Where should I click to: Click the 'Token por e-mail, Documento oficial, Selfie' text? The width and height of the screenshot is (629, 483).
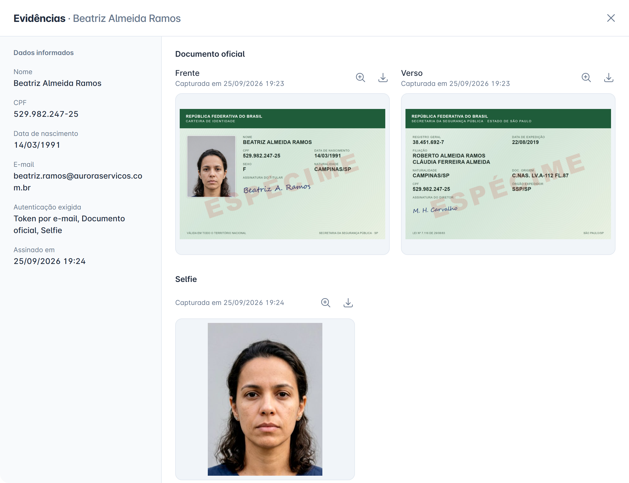click(x=69, y=225)
